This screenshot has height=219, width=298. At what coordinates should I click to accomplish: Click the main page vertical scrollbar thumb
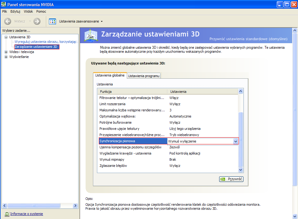click(295, 109)
